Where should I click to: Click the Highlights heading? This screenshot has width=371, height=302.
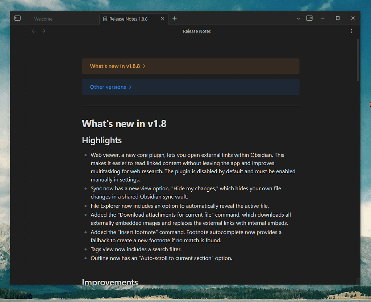pos(101,140)
